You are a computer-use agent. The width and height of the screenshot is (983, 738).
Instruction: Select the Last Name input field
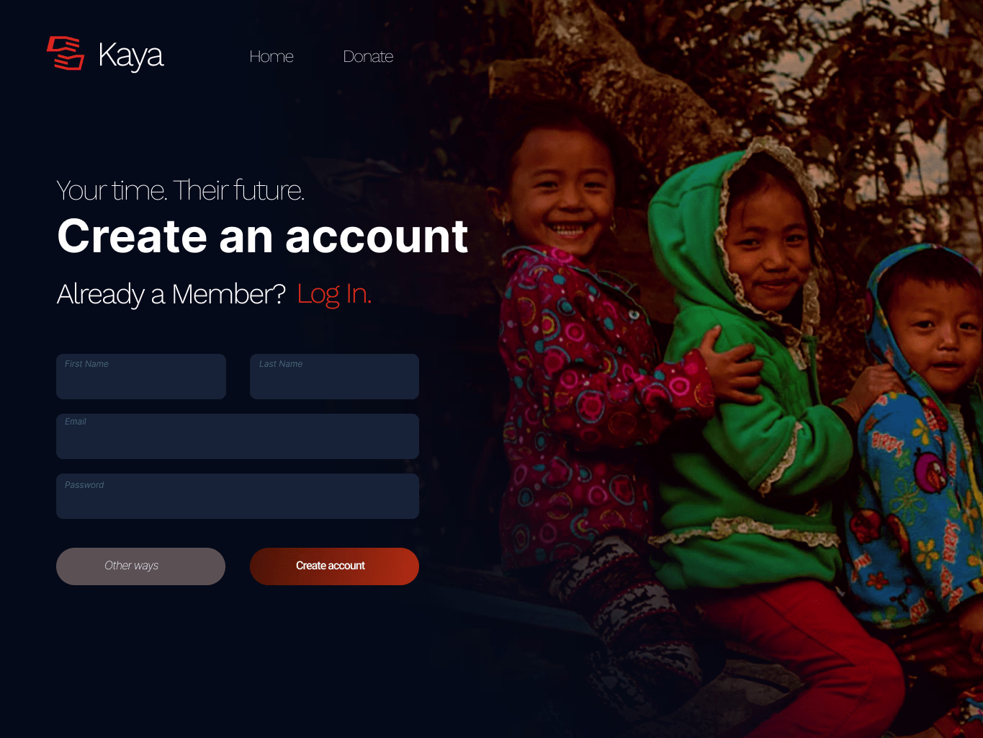coord(334,376)
